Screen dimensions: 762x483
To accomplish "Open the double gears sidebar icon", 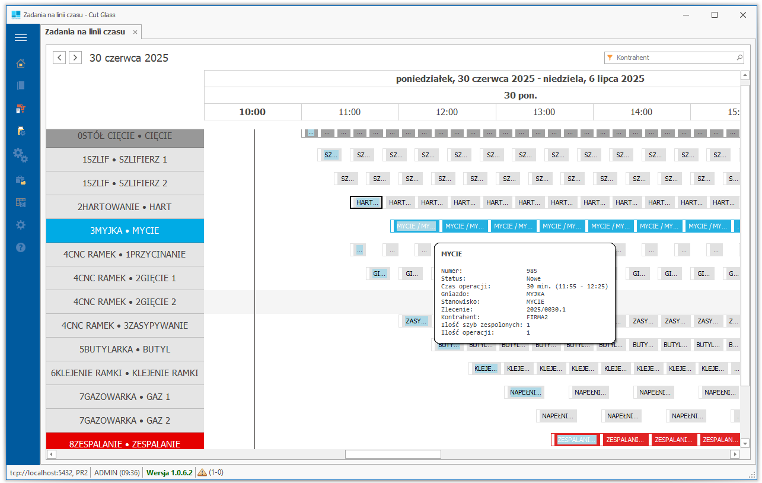I will pyautogui.click(x=21, y=155).
